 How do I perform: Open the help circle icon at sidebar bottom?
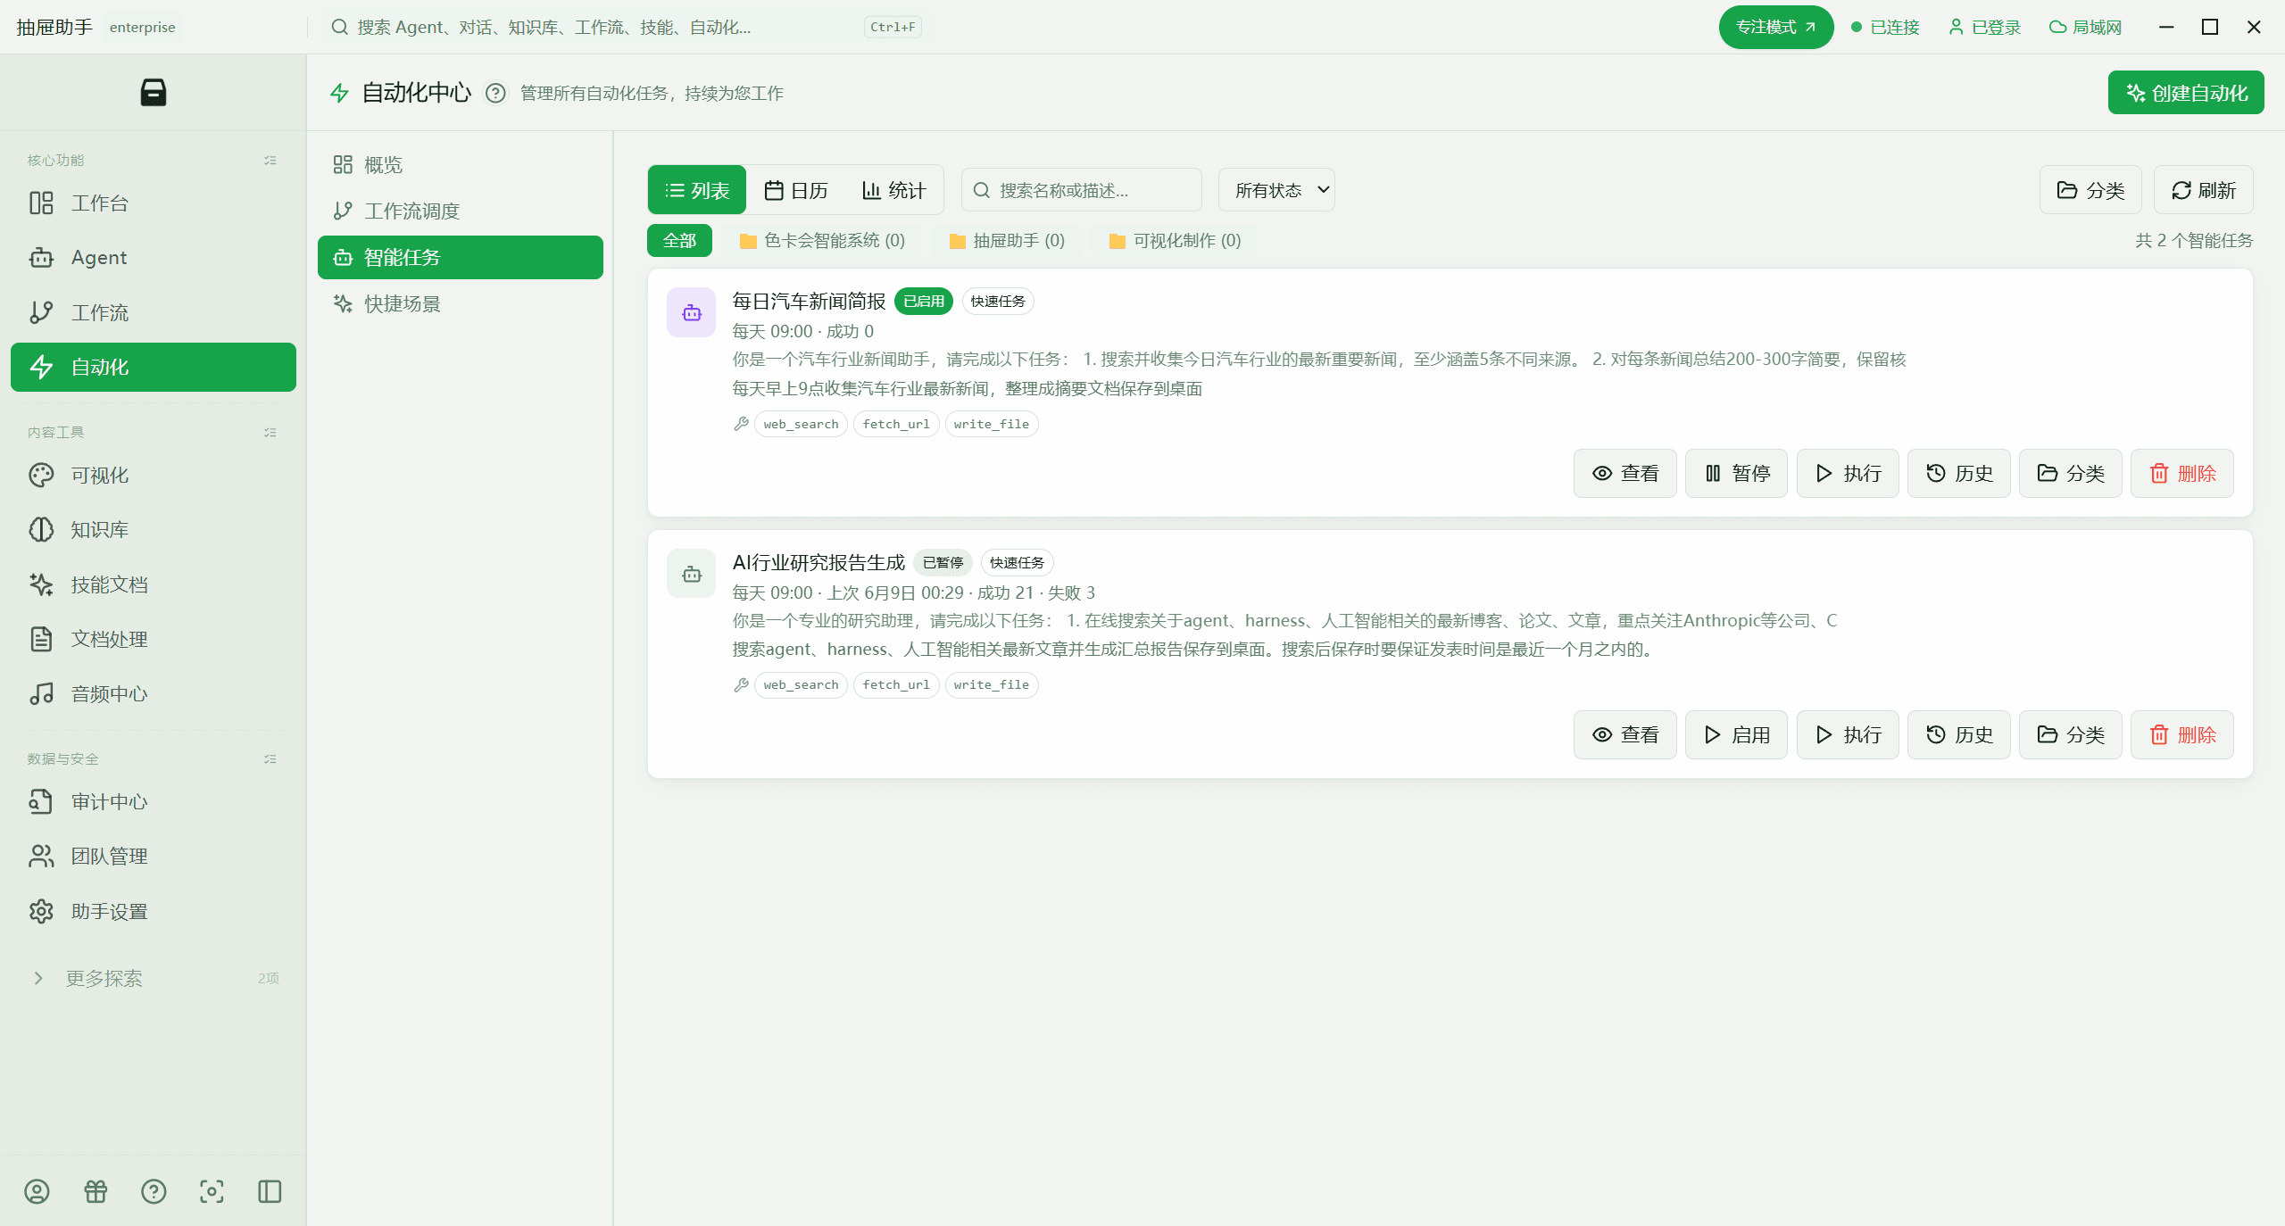(x=154, y=1191)
